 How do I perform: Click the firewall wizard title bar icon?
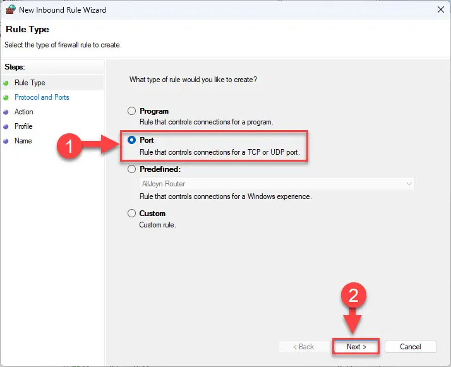11,9
